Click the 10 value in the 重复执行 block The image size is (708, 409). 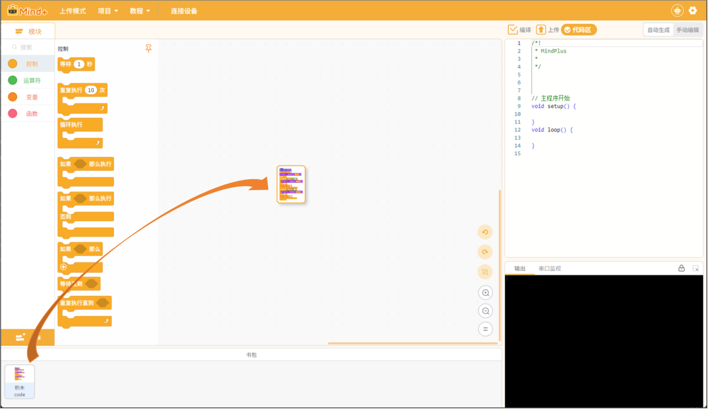(90, 90)
